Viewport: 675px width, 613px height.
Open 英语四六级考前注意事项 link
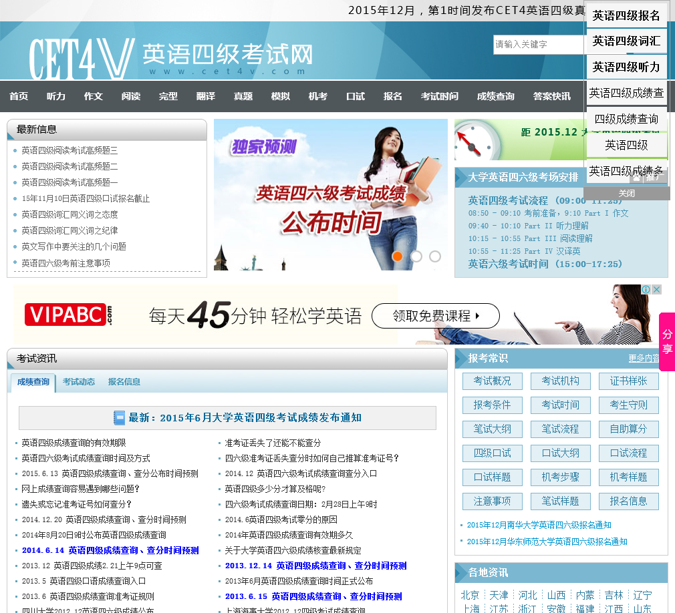[x=66, y=263]
